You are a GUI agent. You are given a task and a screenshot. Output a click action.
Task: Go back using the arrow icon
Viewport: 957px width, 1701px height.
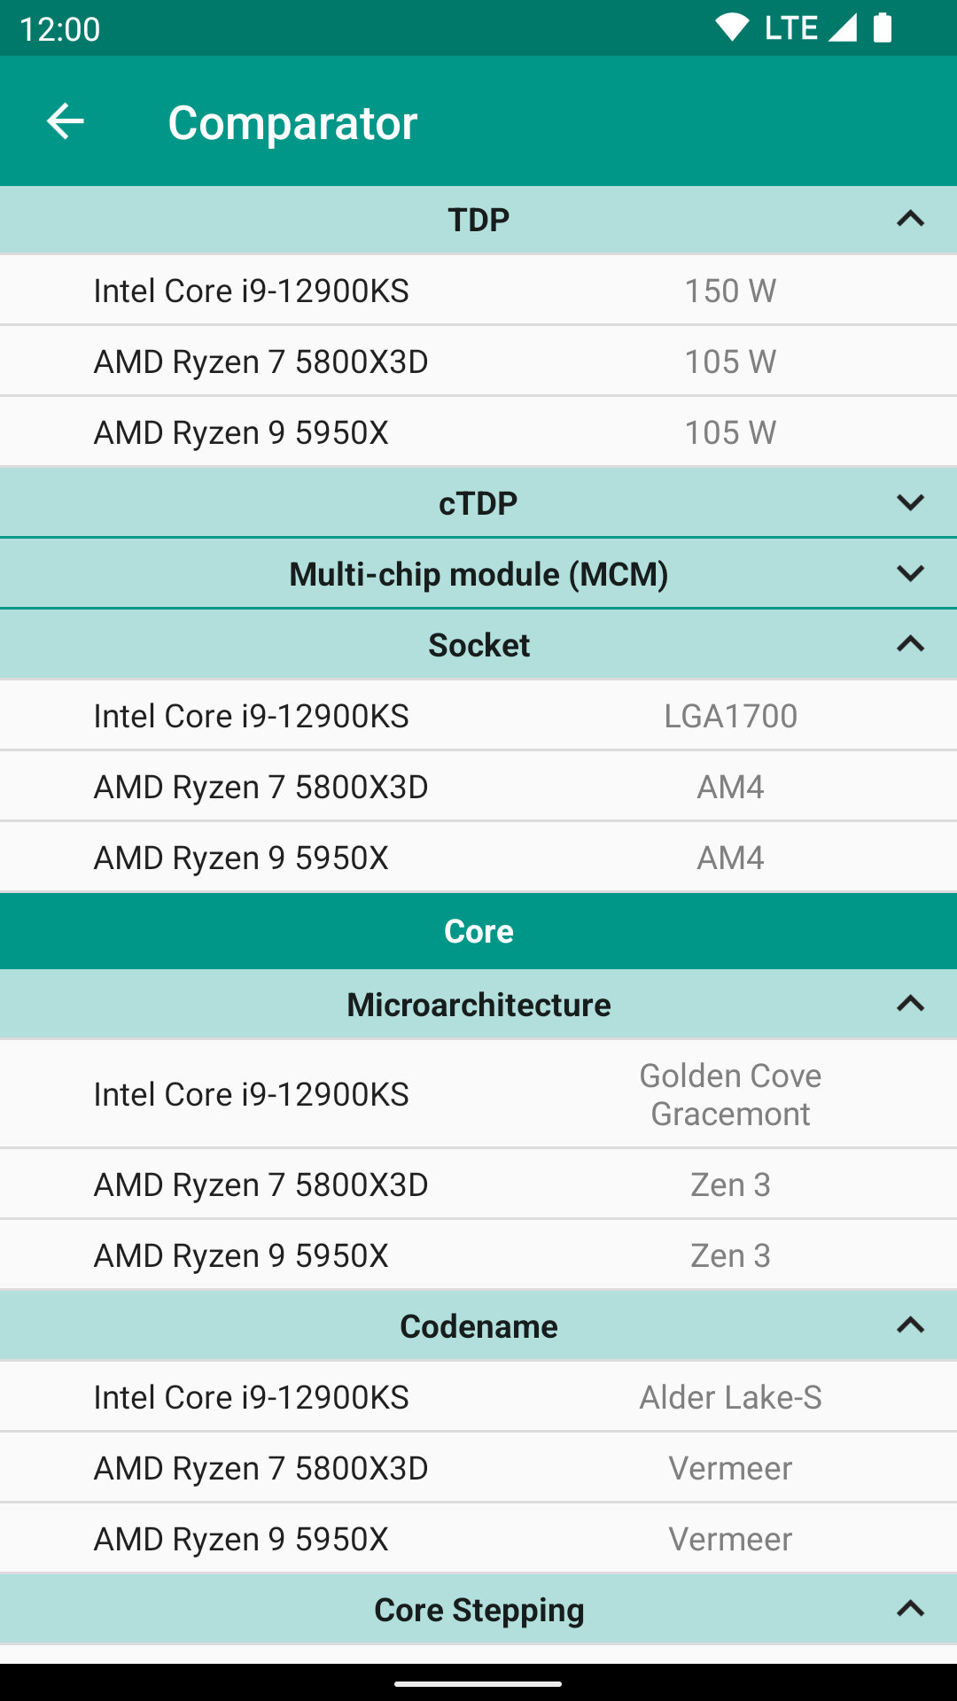pos(65,121)
